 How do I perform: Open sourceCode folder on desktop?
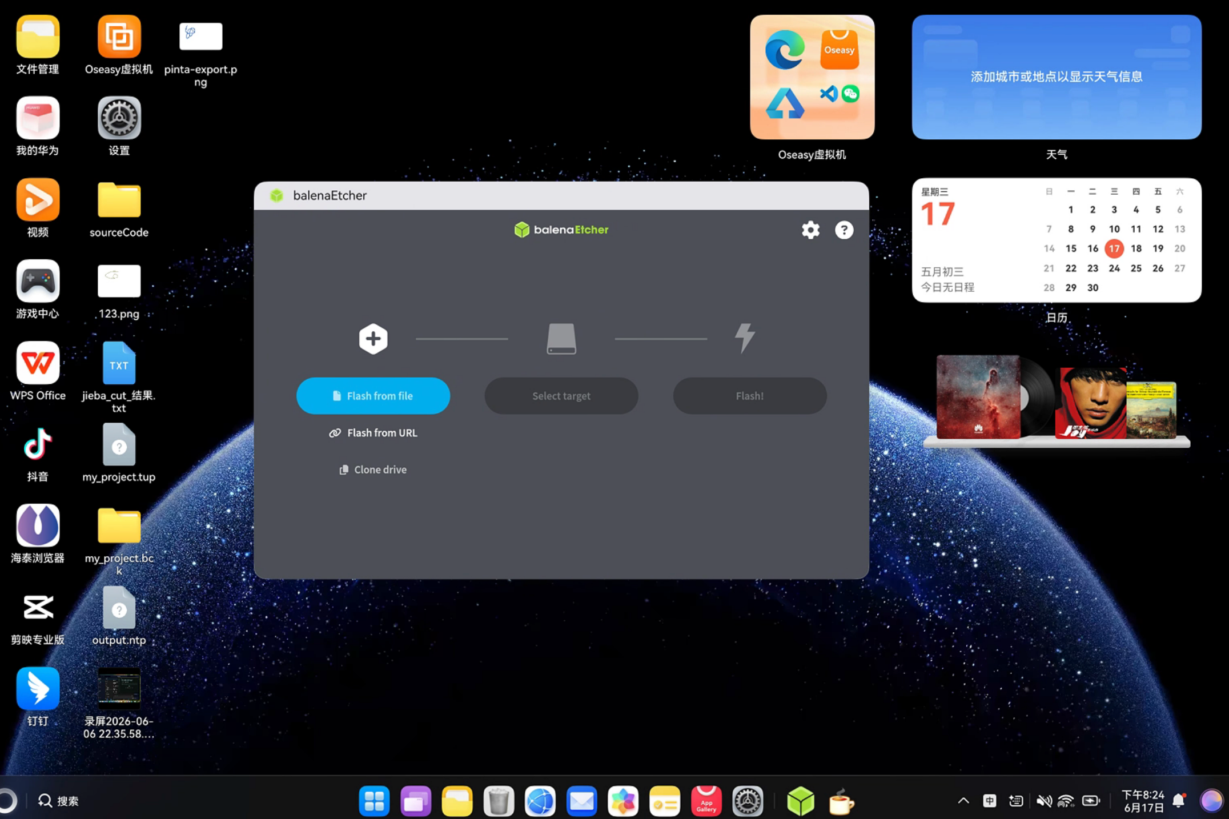119,208
